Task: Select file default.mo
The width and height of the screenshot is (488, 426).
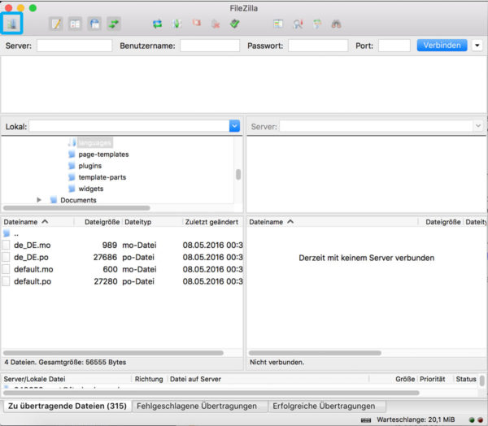Action: coord(33,269)
